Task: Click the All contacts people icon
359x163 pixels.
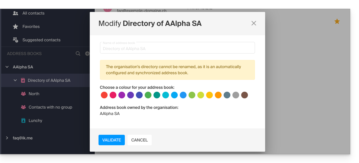Action: coord(15,13)
